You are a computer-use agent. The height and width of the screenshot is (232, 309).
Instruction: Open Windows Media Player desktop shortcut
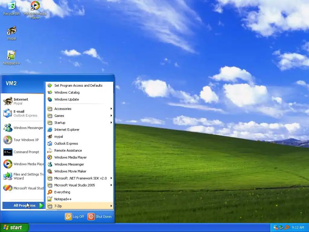click(x=35, y=10)
